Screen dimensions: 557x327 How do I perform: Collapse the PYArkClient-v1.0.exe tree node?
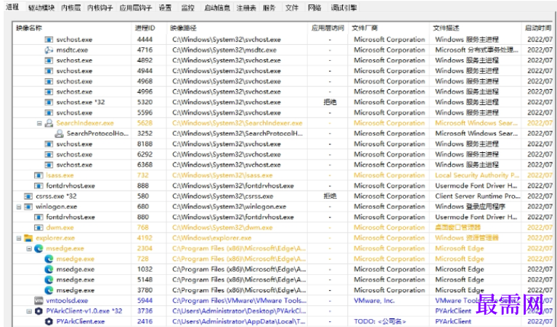(x=29, y=311)
